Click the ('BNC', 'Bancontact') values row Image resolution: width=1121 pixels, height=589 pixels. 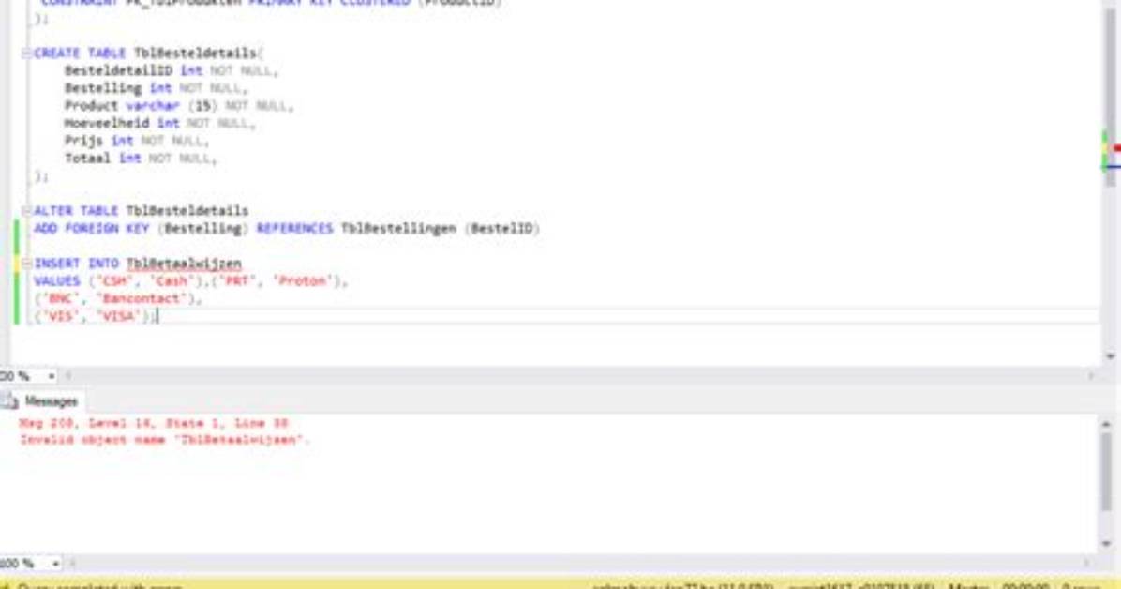118,298
